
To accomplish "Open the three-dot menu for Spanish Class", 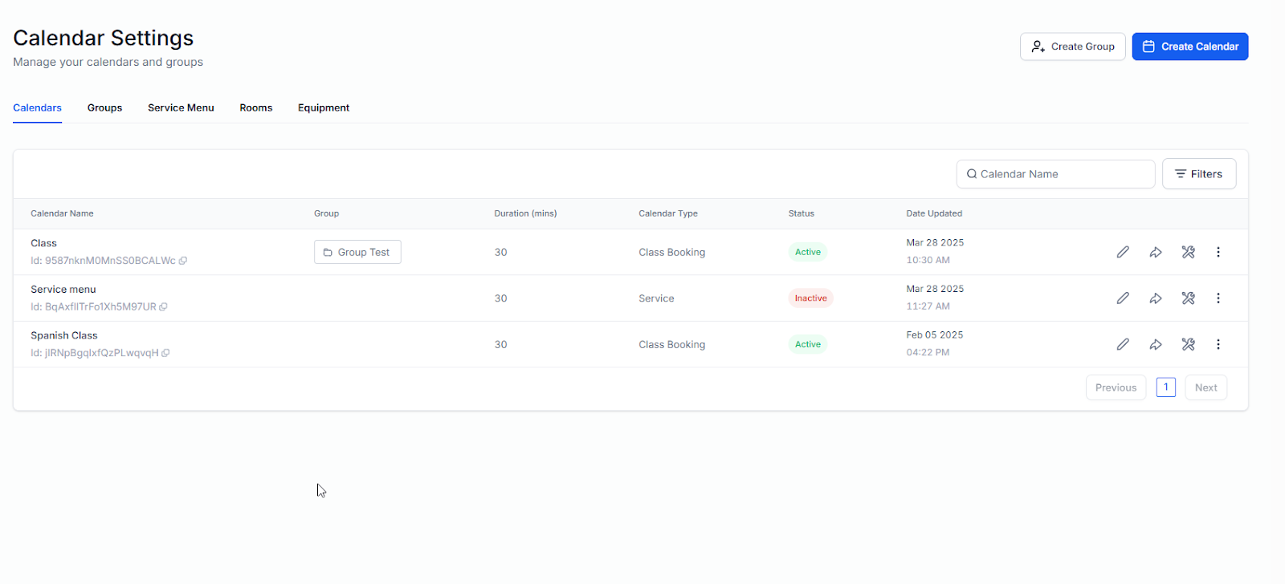I will 1218,344.
